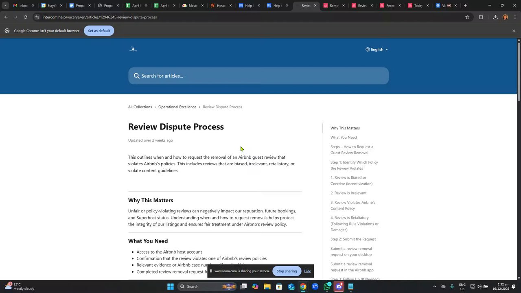Open the tab search chevron at the top left
The width and height of the screenshot is (521, 293).
click(x=5, y=6)
